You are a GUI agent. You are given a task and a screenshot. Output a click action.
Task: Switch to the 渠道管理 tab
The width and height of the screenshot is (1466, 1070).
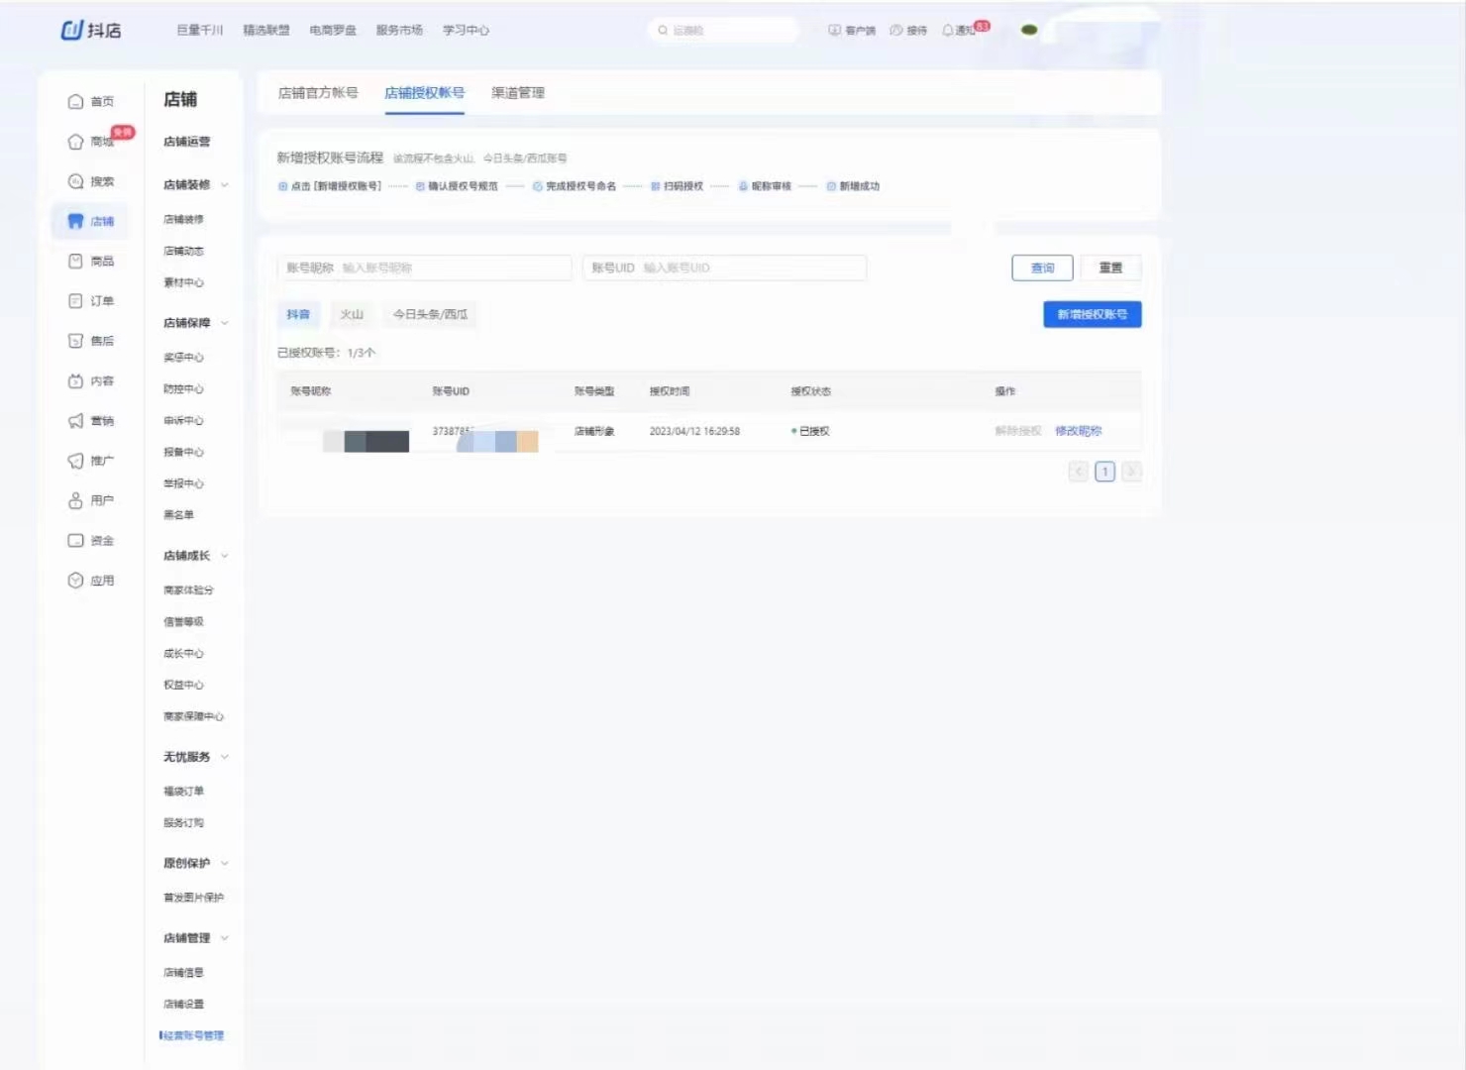pos(518,93)
